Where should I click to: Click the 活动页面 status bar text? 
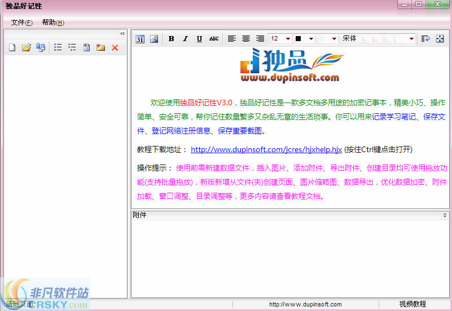click(20, 304)
